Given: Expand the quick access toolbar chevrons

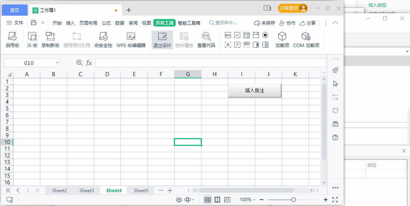Looking at the screenshot, I should click(x=43, y=23).
